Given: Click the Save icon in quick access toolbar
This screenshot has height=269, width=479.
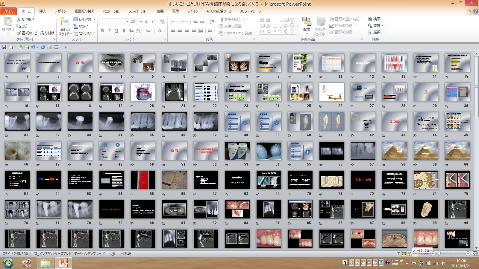Looking at the screenshot, I should pos(4,47).
